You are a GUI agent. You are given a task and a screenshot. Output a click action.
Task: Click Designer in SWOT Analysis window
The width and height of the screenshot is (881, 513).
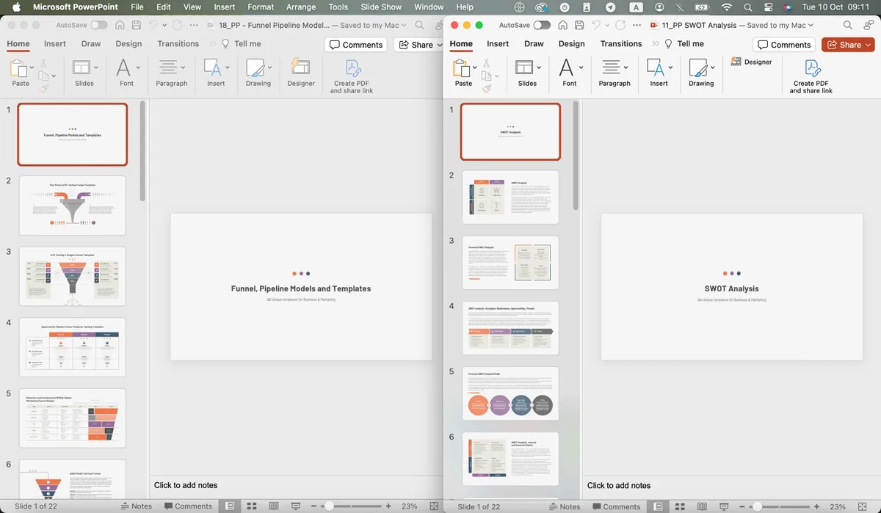pos(752,62)
